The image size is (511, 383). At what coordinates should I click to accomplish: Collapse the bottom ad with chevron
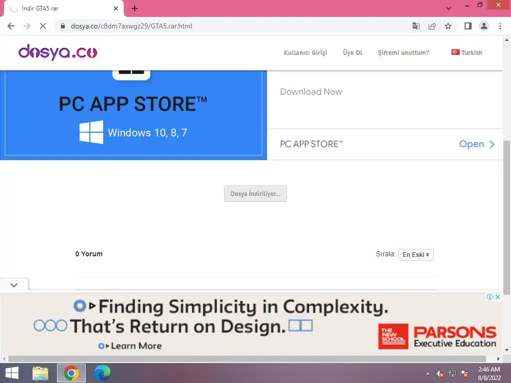14,285
